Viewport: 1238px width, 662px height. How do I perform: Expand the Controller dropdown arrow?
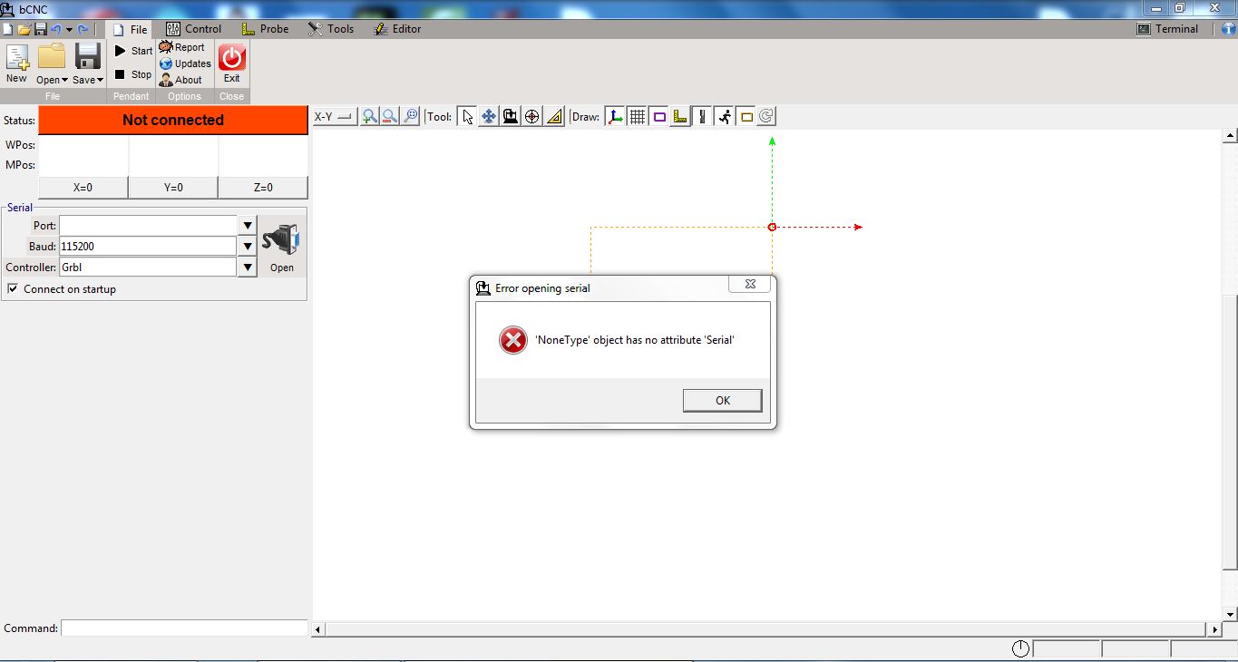pos(248,267)
